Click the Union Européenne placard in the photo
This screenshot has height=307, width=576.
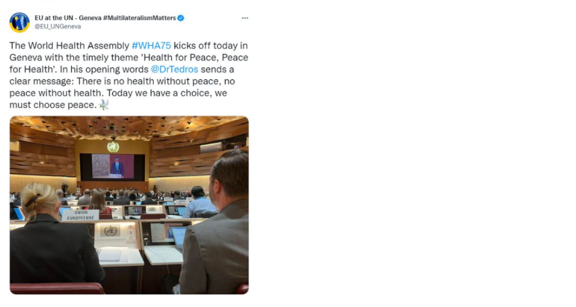pos(80,215)
